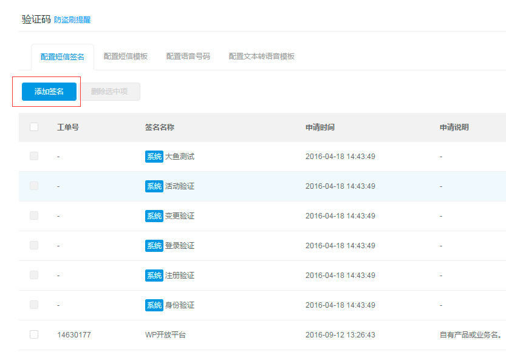Screen dimensions: 506x352
Task: Click the 验证码 page heading
Action: (x=36, y=19)
